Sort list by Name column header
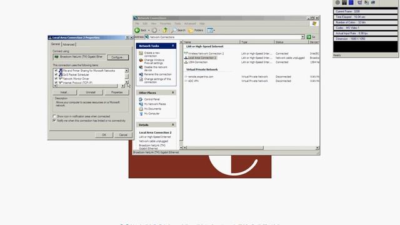The image size is (400, 225). [x=211, y=42]
